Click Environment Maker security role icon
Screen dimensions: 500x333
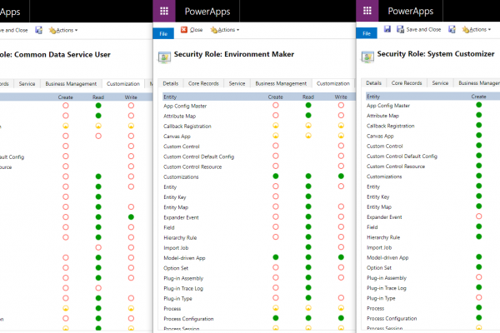click(164, 57)
